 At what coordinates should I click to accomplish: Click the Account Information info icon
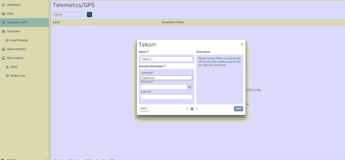click(x=164, y=66)
